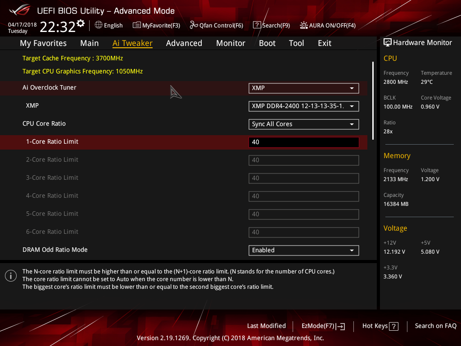Click the 22:32 clock display
Screen dimensions: 461x346
[58, 27]
